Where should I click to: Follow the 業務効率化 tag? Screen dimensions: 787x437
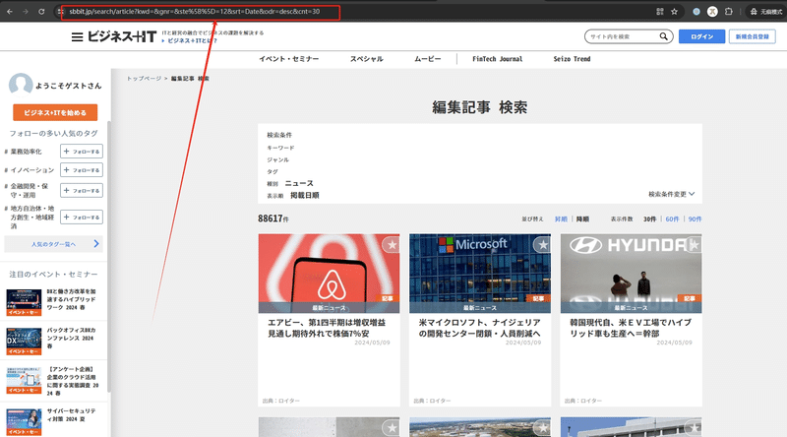click(82, 152)
